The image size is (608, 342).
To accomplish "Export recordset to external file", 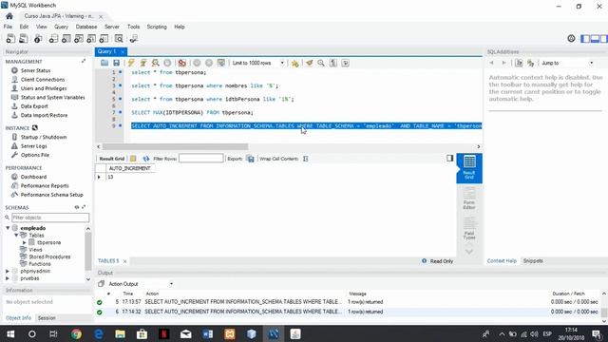I will tap(251, 159).
